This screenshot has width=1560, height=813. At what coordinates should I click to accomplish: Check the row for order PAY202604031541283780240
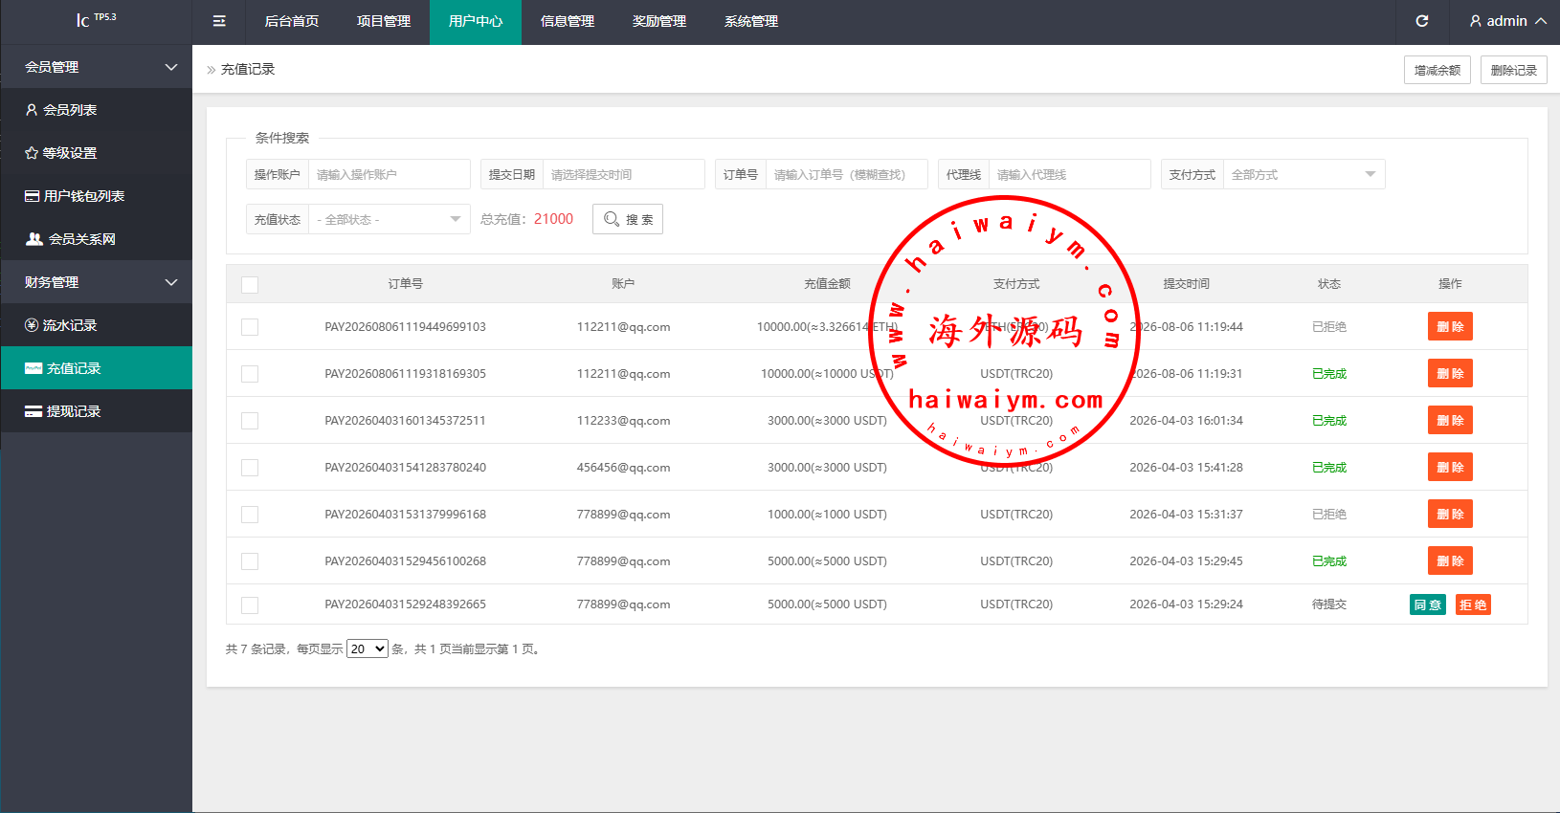(250, 468)
